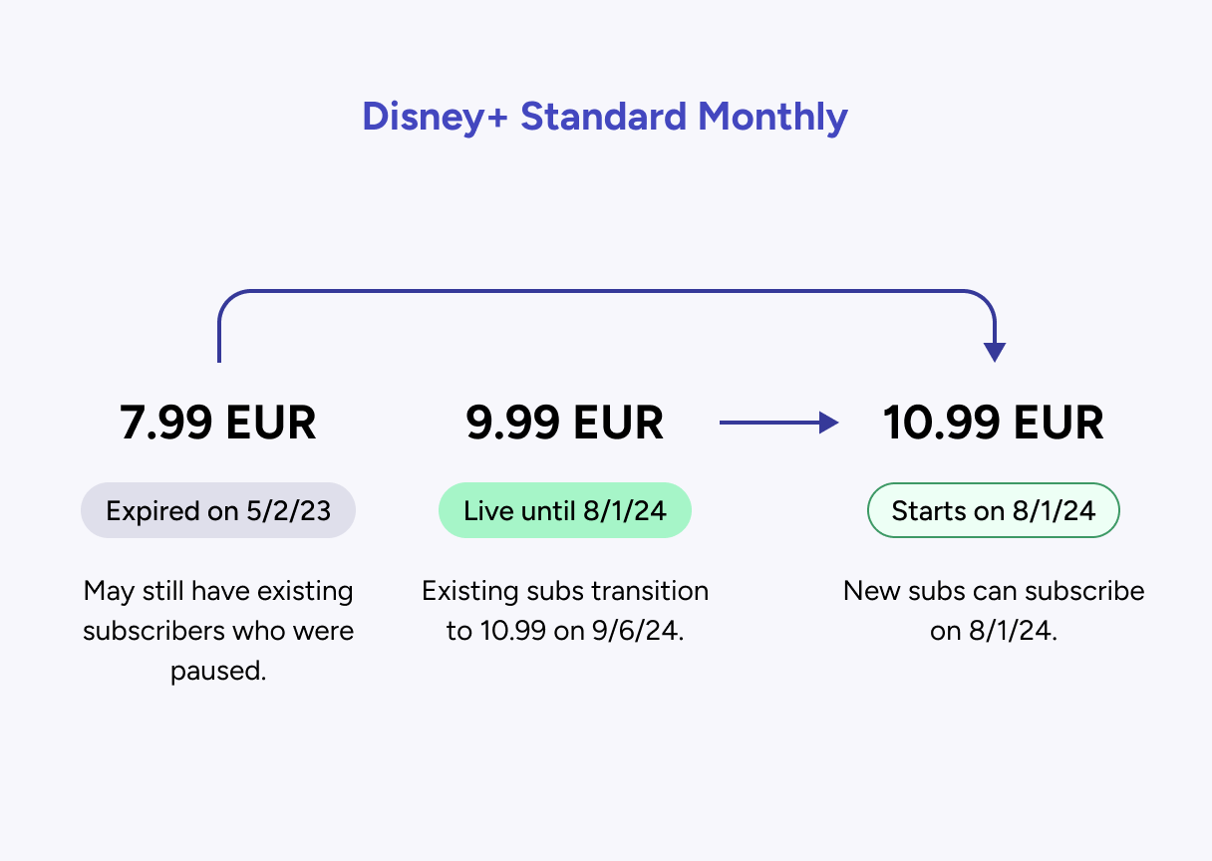This screenshot has width=1212, height=861.
Task: Select the 9.99 EUR price
Action: [x=565, y=424]
